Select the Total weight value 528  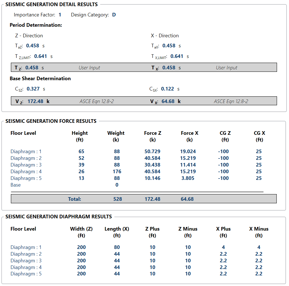(118, 199)
